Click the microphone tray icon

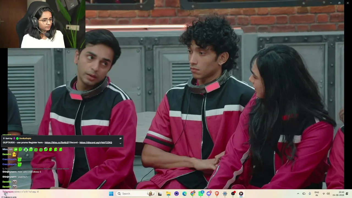click(310, 194)
